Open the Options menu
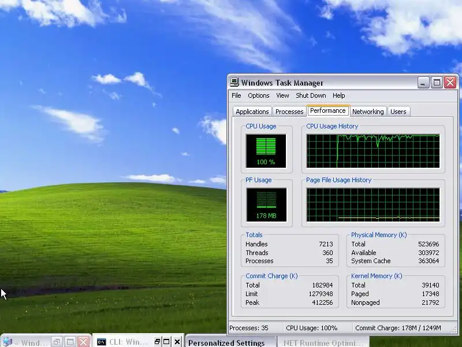The height and width of the screenshot is (347, 462). pyautogui.click(x=258, y=95)
